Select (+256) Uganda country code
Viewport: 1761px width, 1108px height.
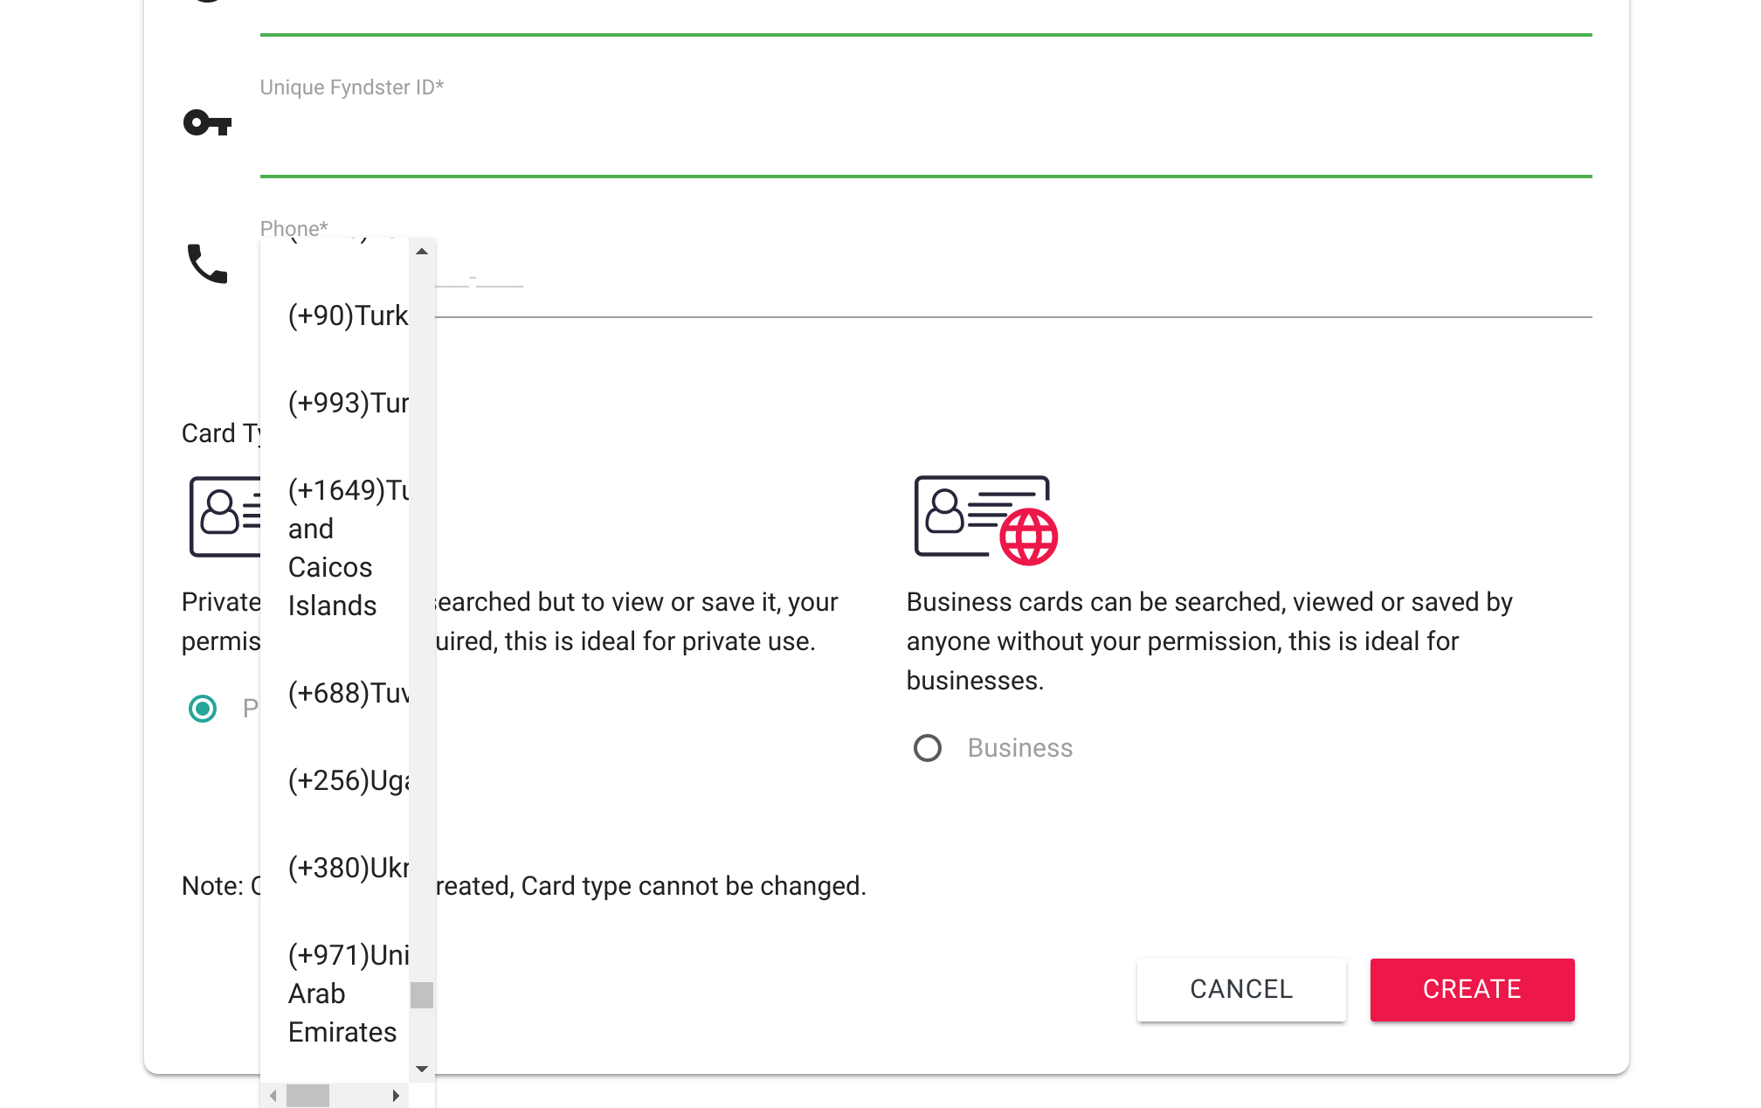click(x=335, y=780)
